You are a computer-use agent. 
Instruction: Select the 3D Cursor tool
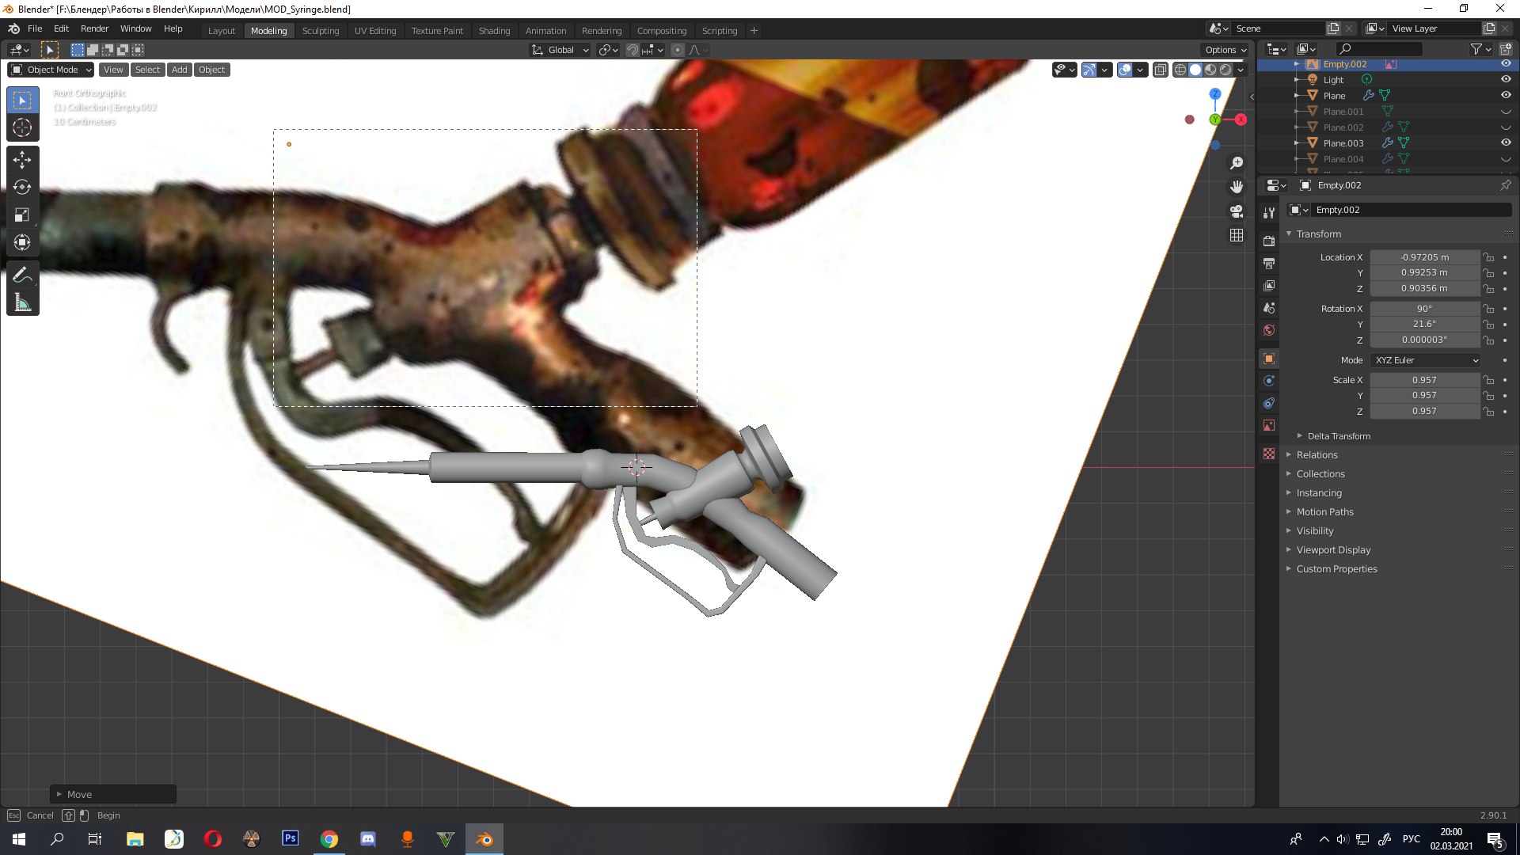tap(22, 127)
